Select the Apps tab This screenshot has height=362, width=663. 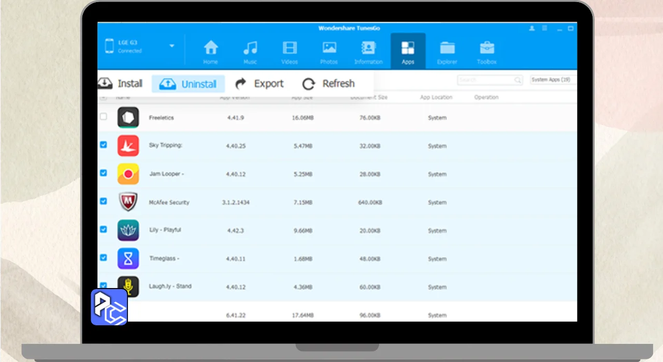click(x=408, y=52)
